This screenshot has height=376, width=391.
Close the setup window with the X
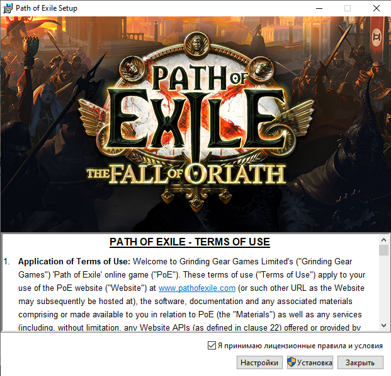click(x=377, y=8)
